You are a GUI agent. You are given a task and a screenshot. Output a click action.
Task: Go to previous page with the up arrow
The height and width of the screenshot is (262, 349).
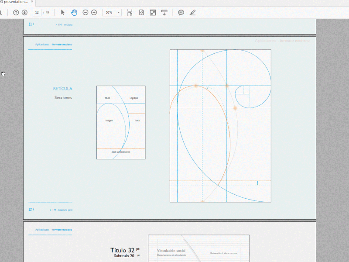pyautogui.click(x=17, y=12)
